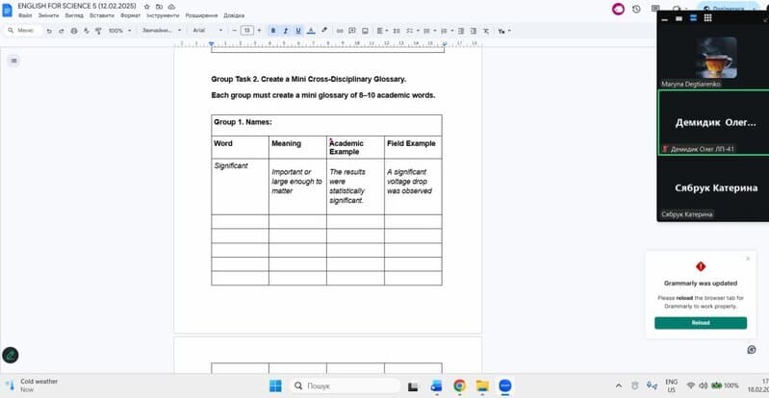Decrease the font size with minus
Image resolution: width=769 pixels, height=398 pixels.
[x=235, y=31]
